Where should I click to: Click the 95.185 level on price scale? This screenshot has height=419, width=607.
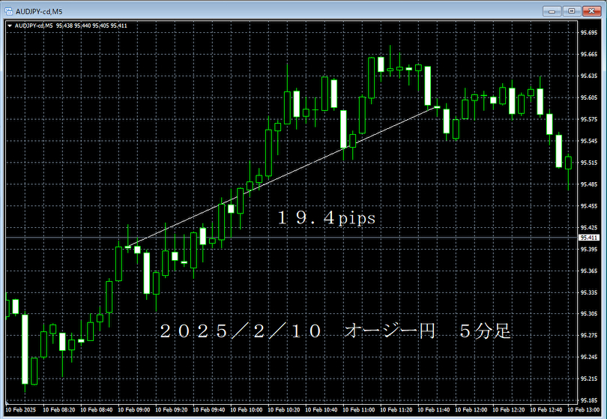tap(588, 400)
